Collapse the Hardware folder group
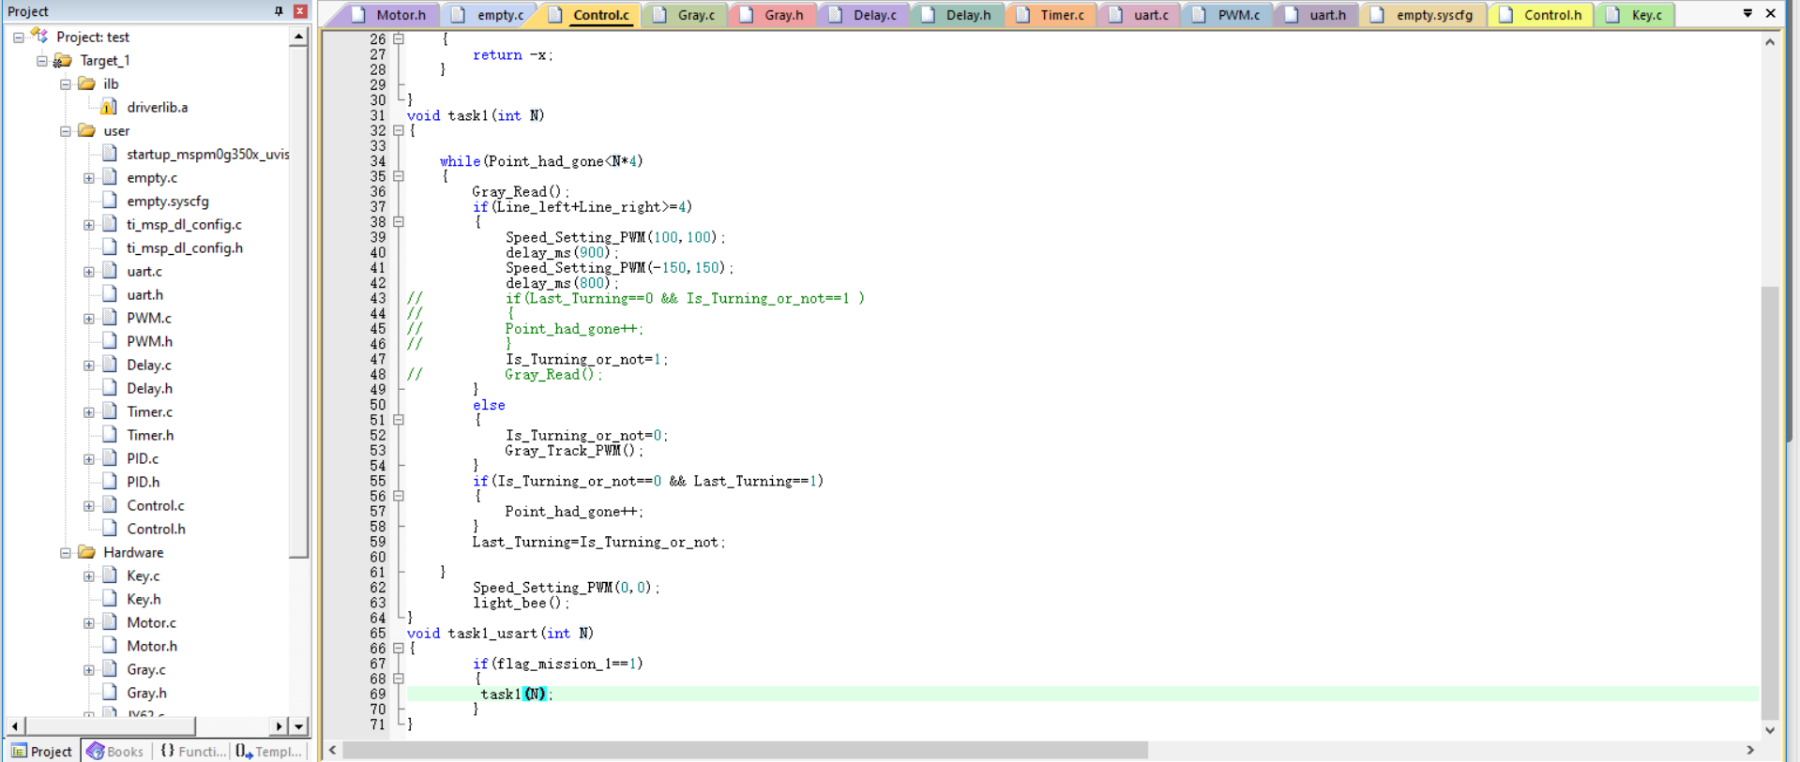This screenshot has height=762, width=1800. [66, 553]
